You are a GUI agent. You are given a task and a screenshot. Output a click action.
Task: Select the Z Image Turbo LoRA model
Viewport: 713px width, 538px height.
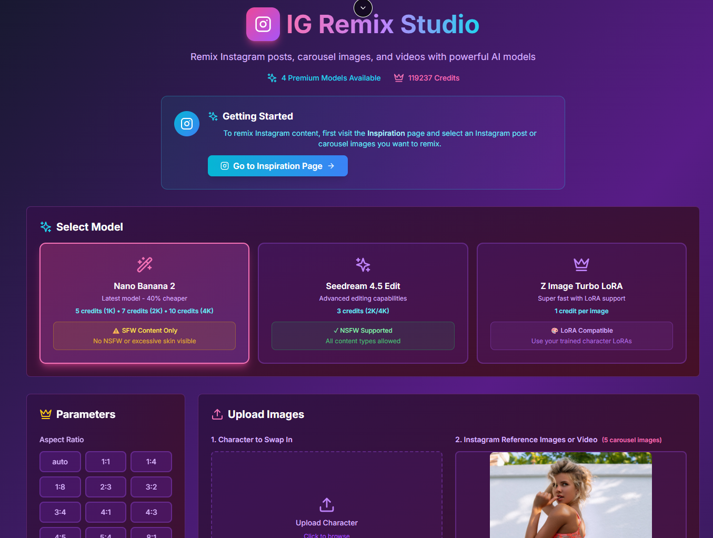pyautogui.click(x=581, y=303)
